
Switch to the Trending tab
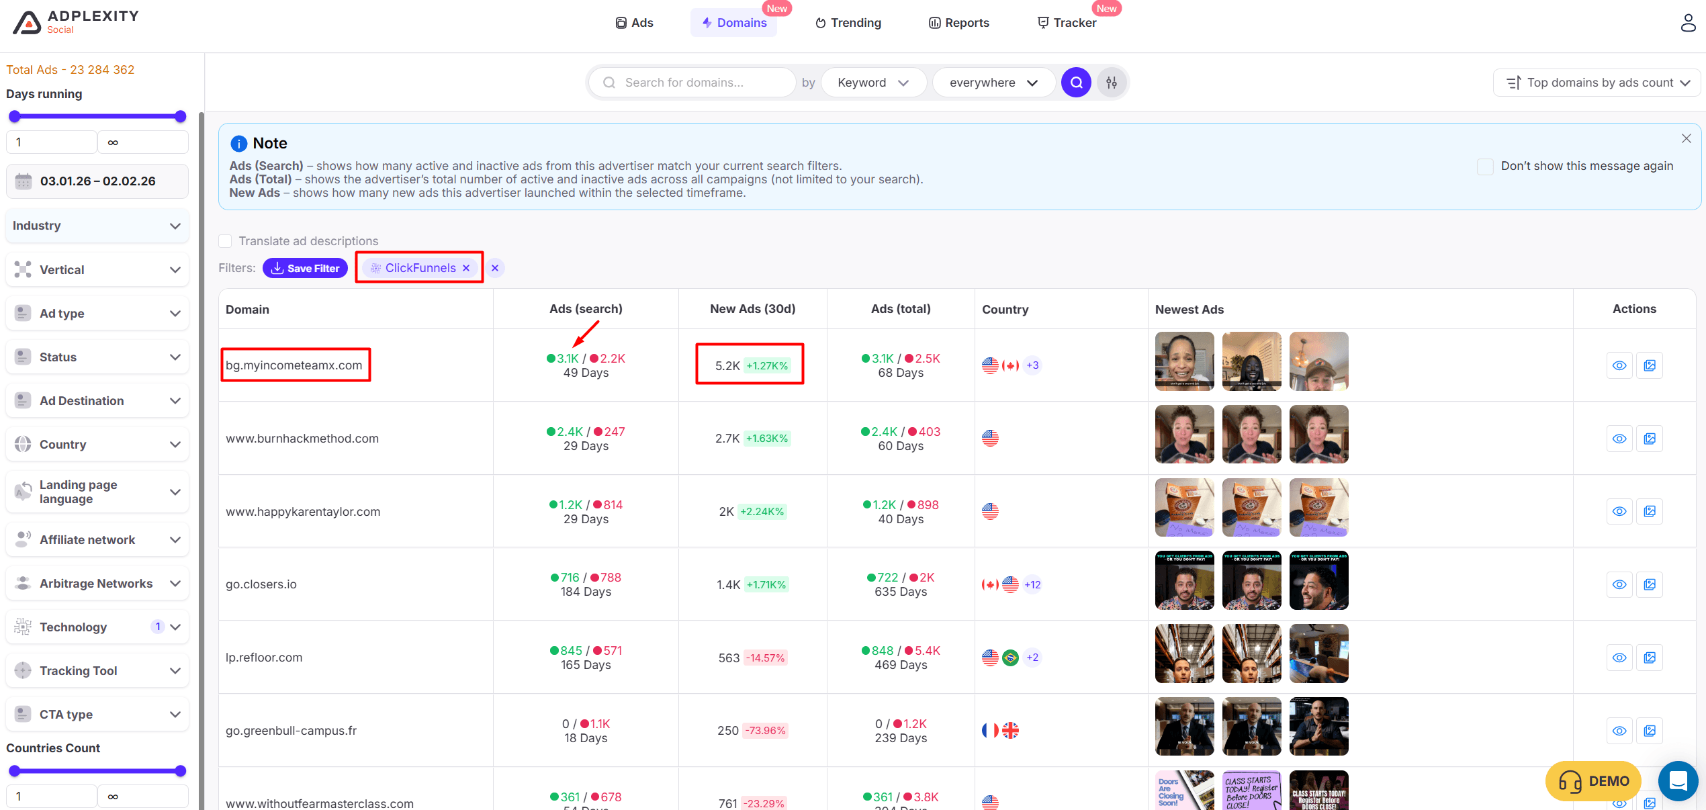pos(848,23)
